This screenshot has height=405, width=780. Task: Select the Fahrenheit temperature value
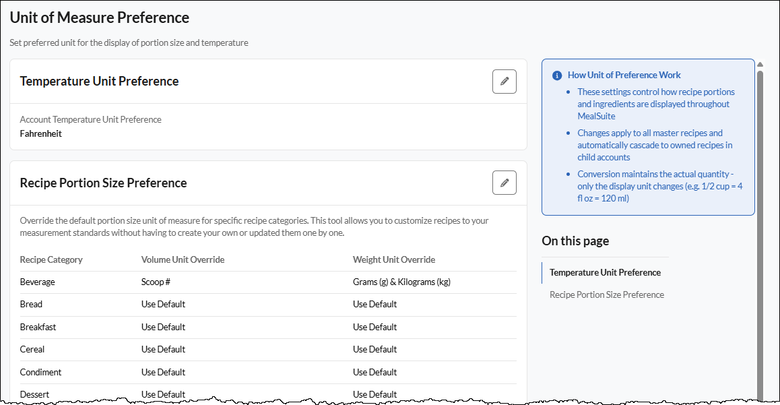pyautogui.click(x=41, y=133)
